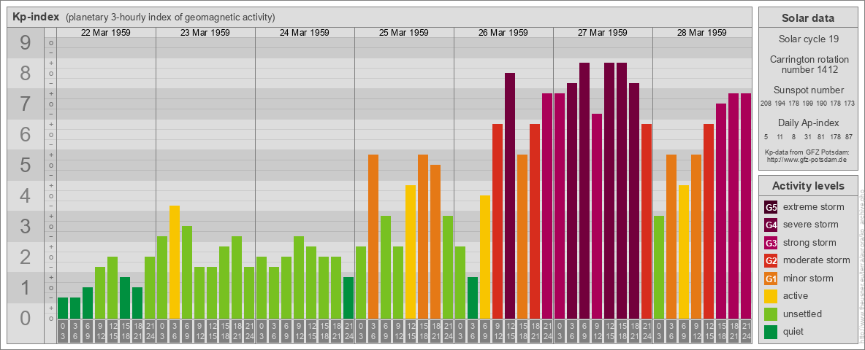The width and height of the screenshot is (865, 350).
Task: Click the 26 Mar 9-12 red moderate storm bar
Action: (x=498, y=221)
